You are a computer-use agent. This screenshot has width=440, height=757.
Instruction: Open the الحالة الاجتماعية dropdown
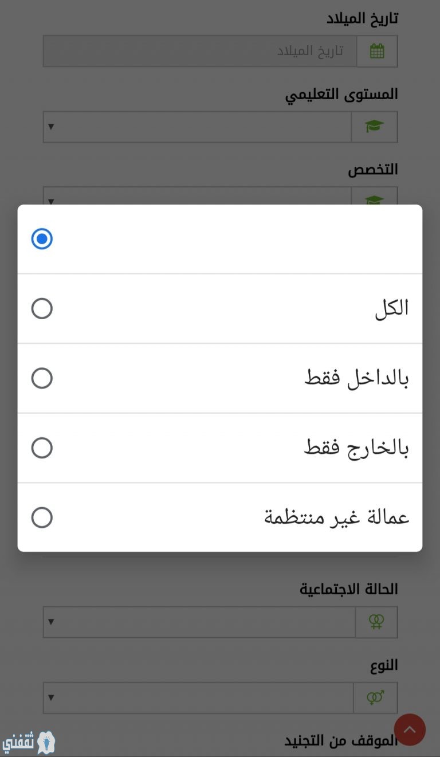tap(199, 622)
